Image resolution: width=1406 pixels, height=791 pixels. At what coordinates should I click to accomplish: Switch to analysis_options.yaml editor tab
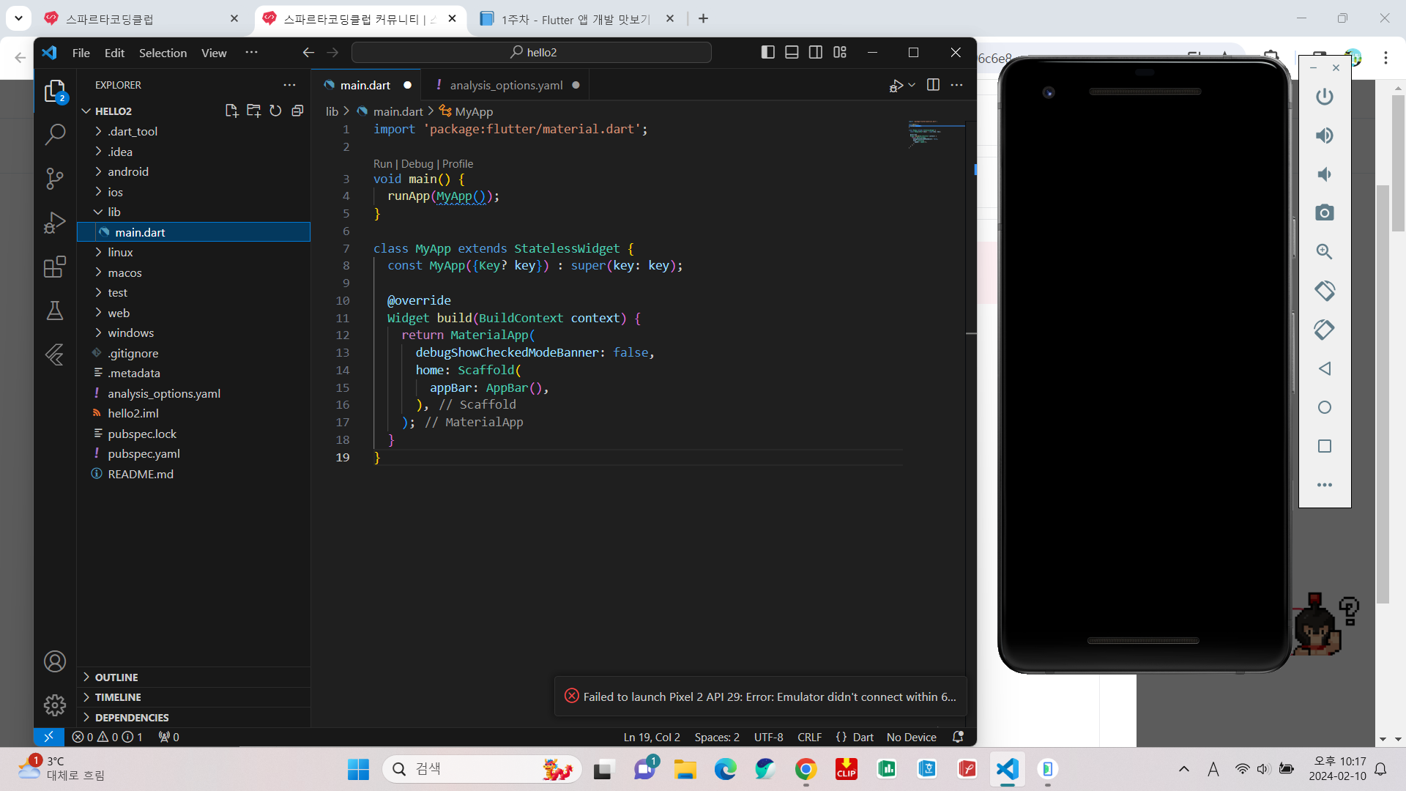(x=506, y=85)
